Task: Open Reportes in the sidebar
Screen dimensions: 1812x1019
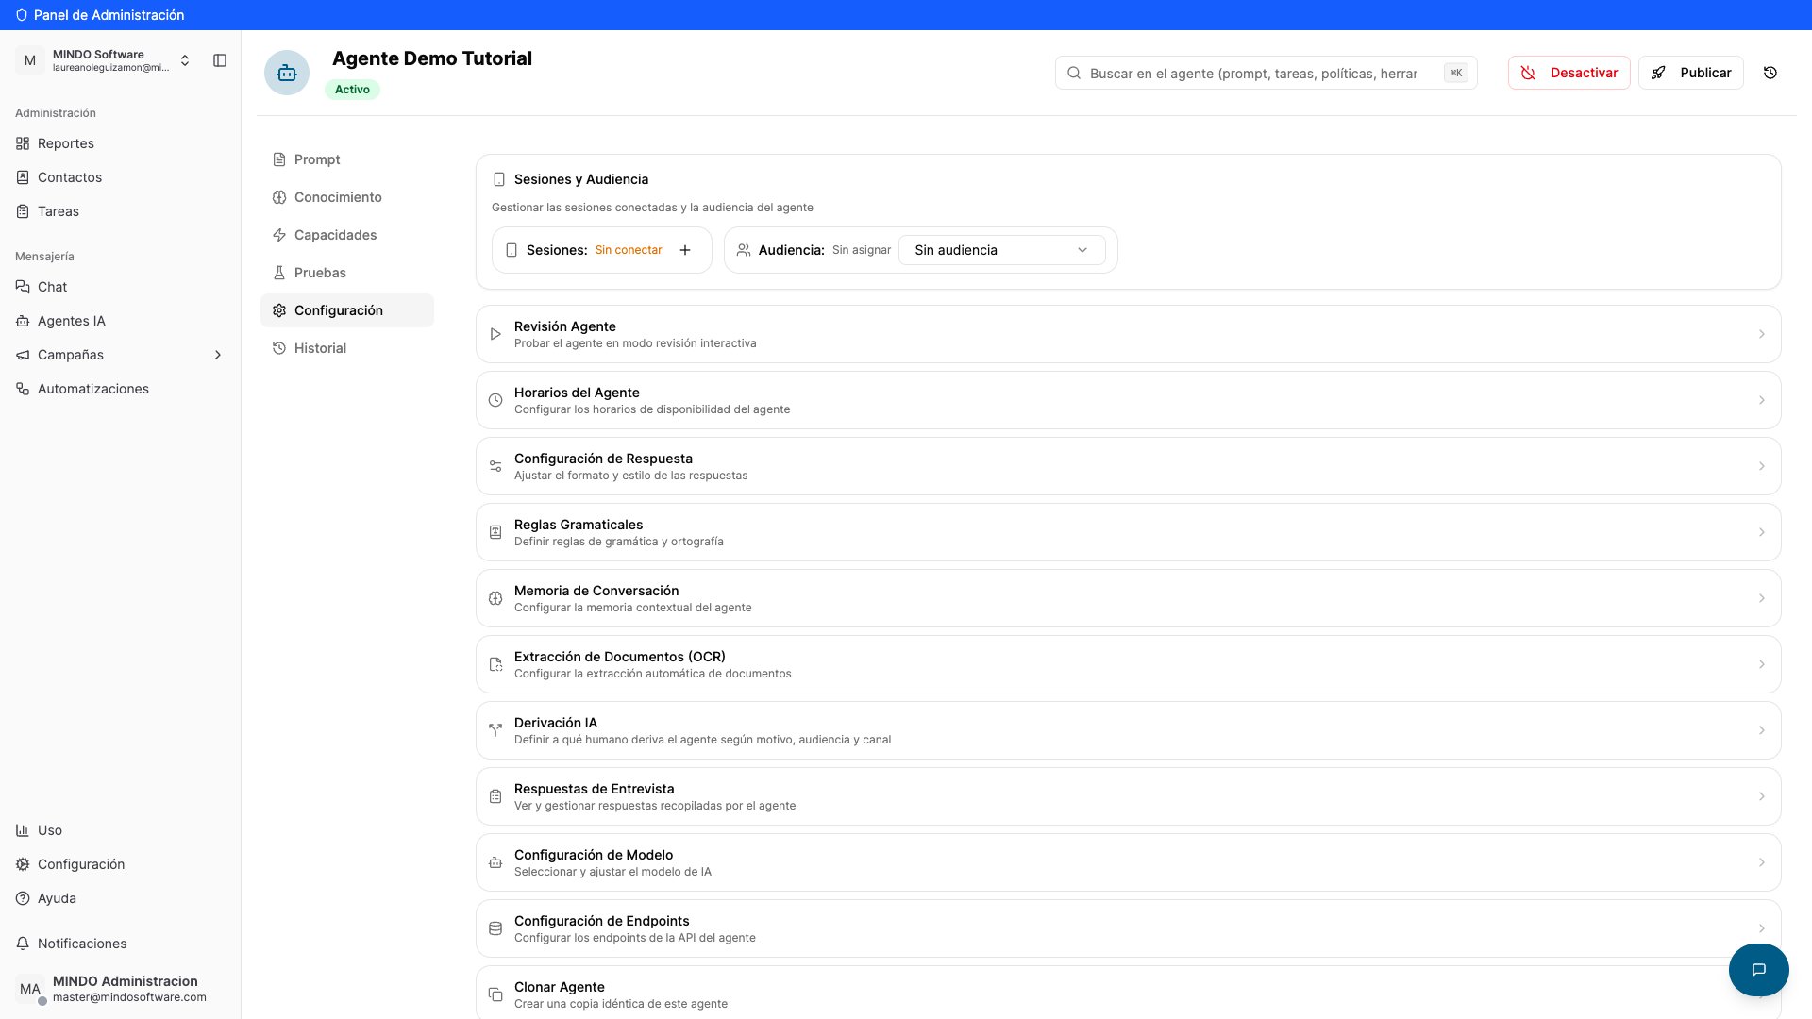Action: [x=120, y=143]
